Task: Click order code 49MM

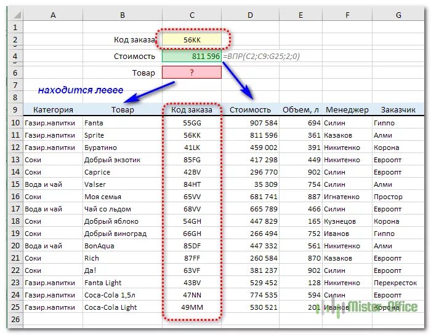Action: (192, 307)
